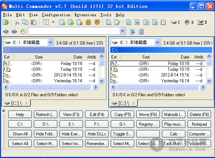Viewport: 215px width, 158px height.
Task: Click into the command line input field
Action: tap(74, 31)
